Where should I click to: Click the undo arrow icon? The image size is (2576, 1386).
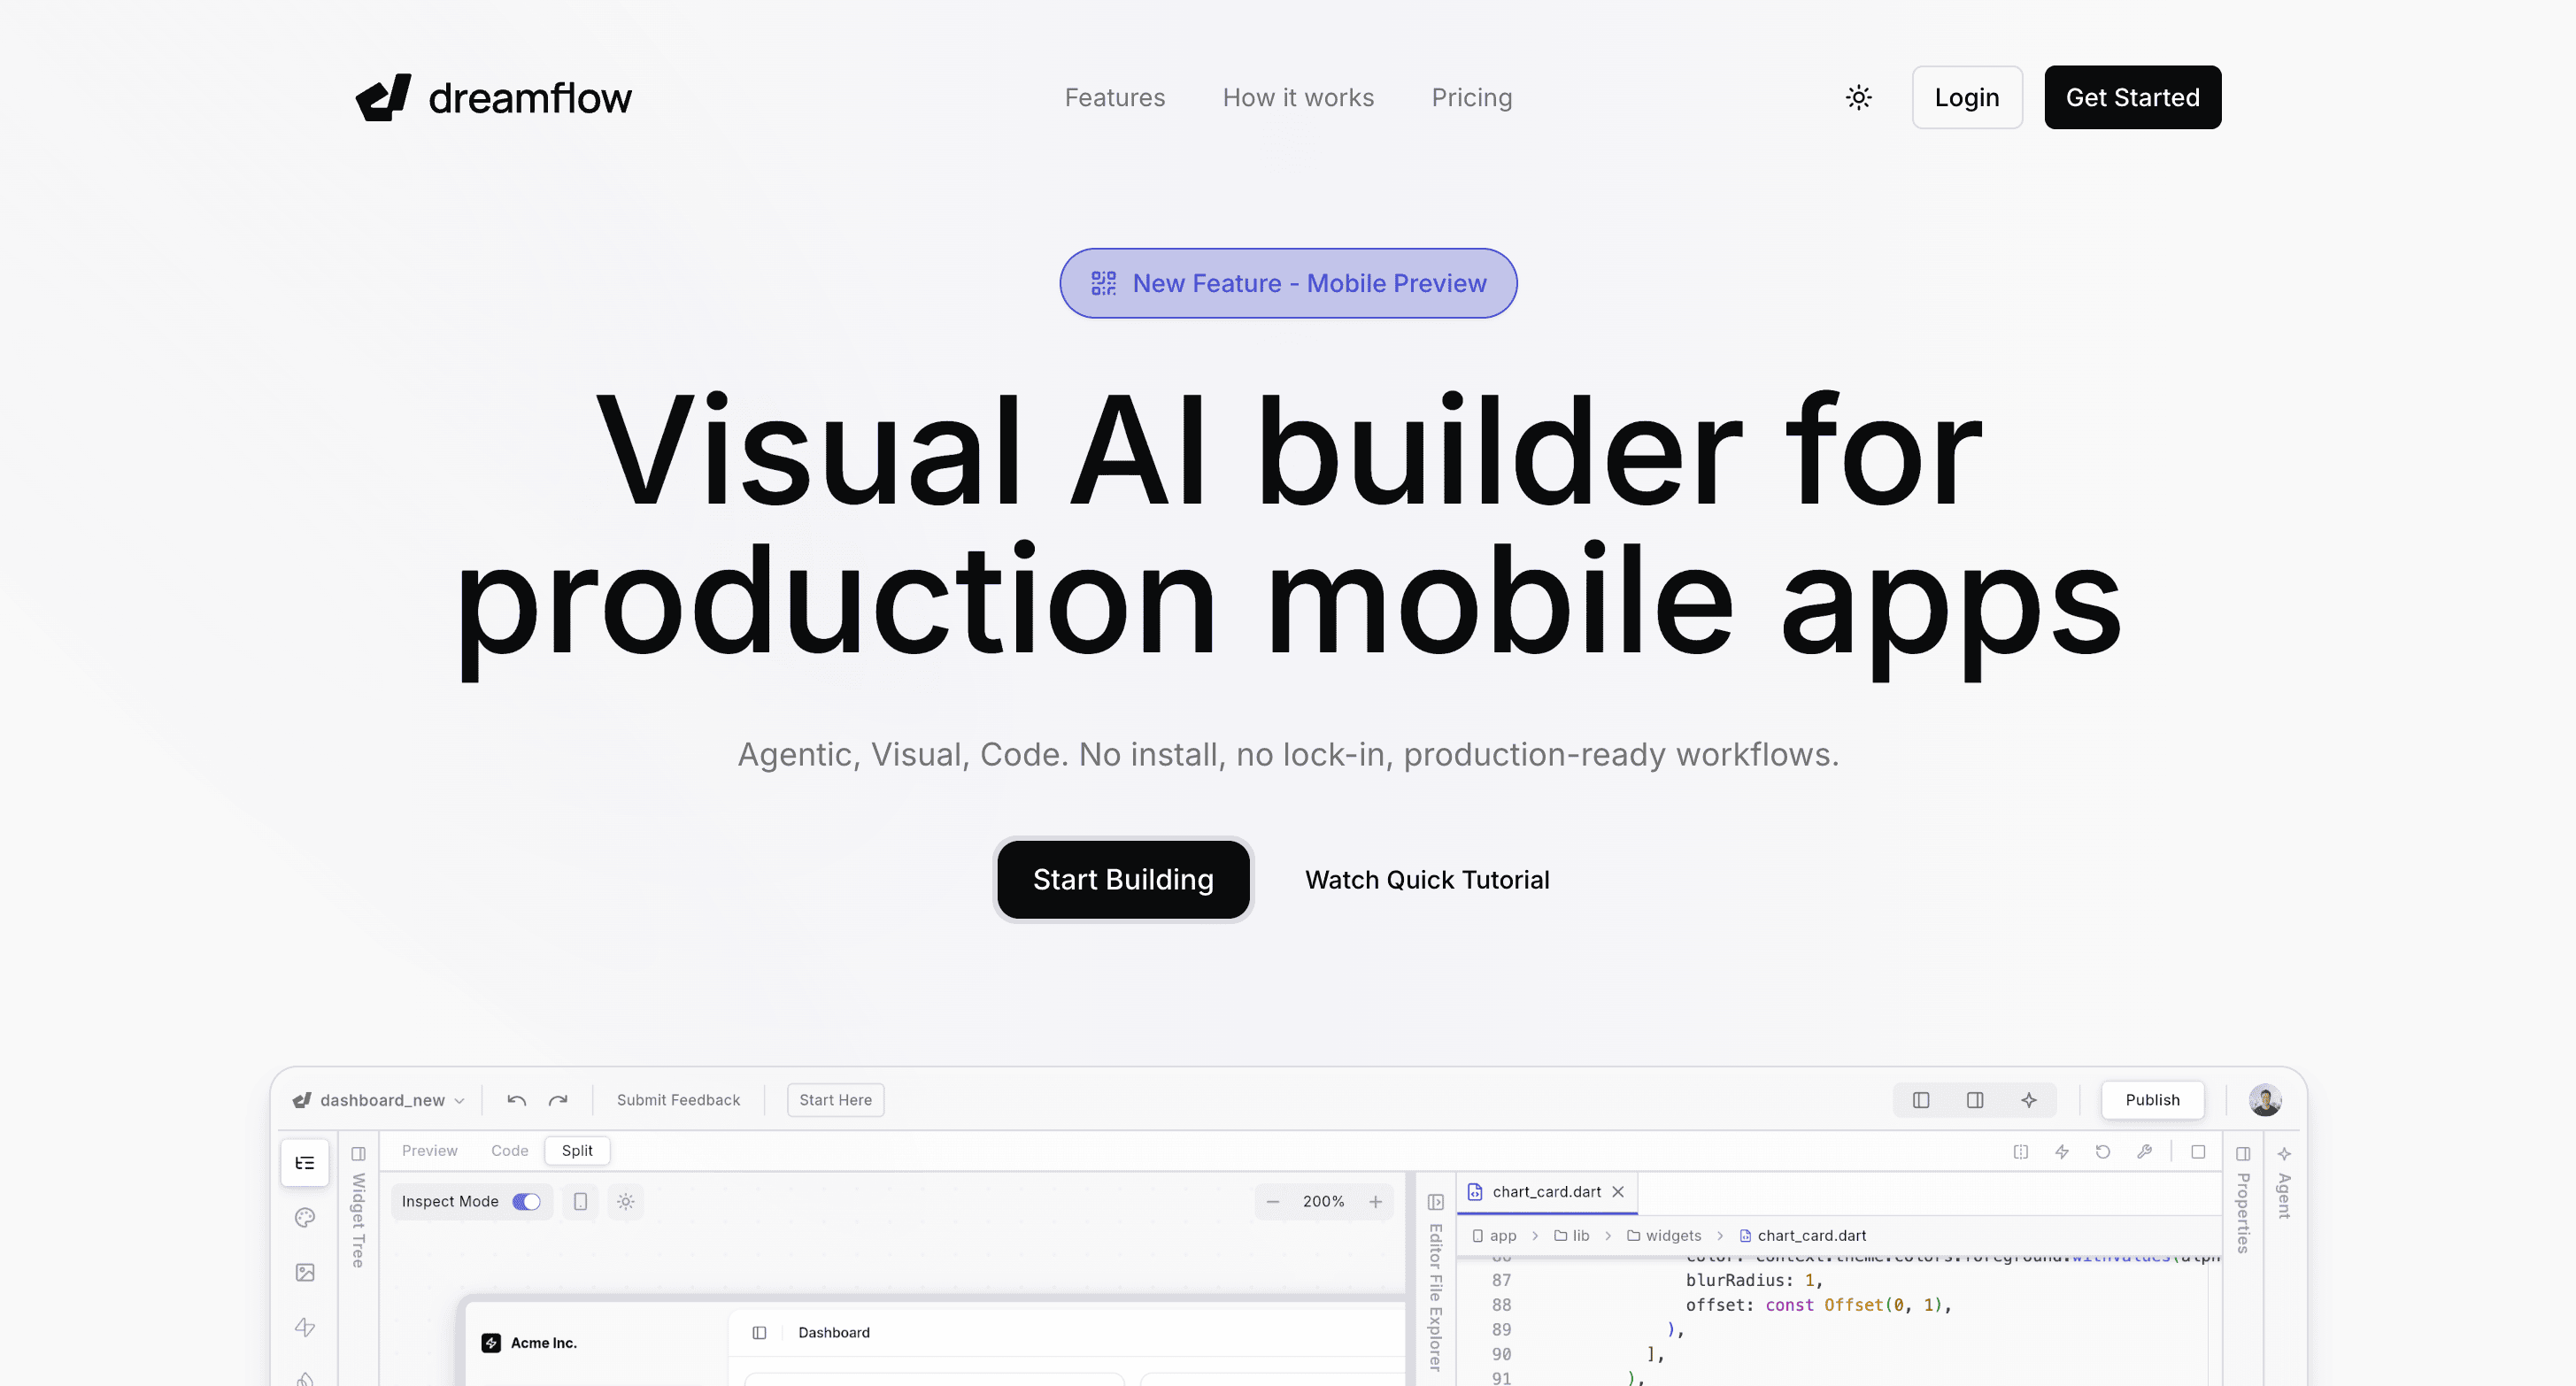tap(516, 1100)
